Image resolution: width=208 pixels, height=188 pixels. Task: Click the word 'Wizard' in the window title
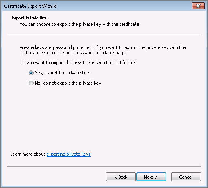tap(49, 6)
